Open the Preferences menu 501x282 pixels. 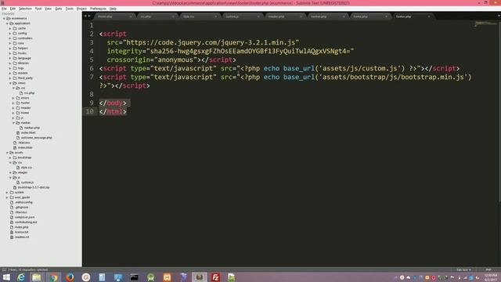[x=98, y=9]
